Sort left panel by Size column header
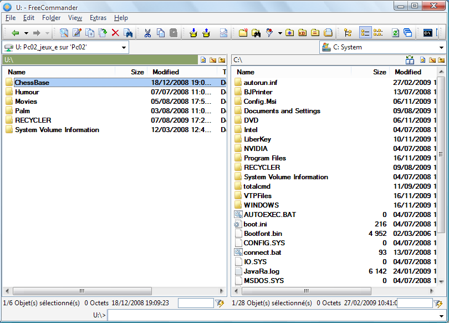 point(131,72)
